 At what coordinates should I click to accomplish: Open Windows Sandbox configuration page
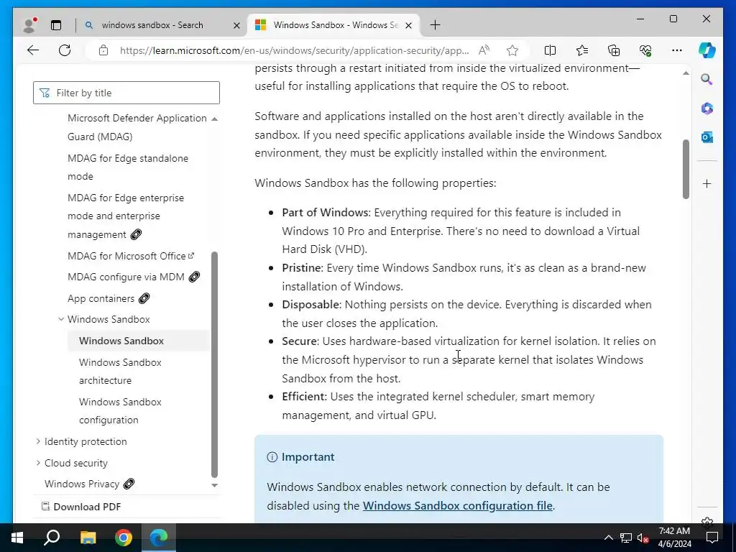pos(120,410)
